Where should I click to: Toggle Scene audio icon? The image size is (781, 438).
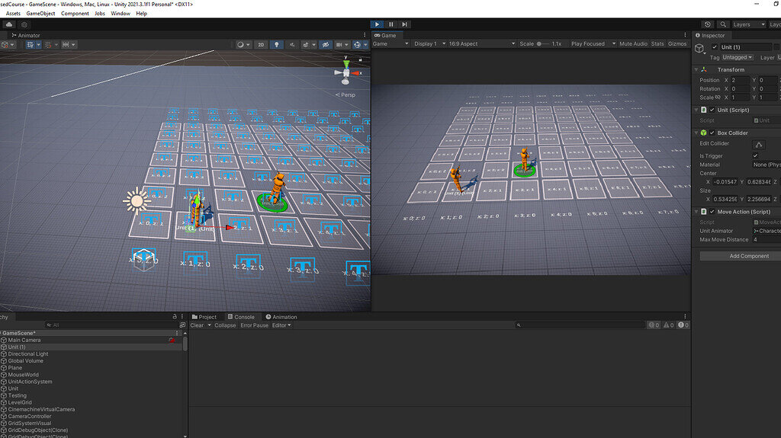[292, 45]
